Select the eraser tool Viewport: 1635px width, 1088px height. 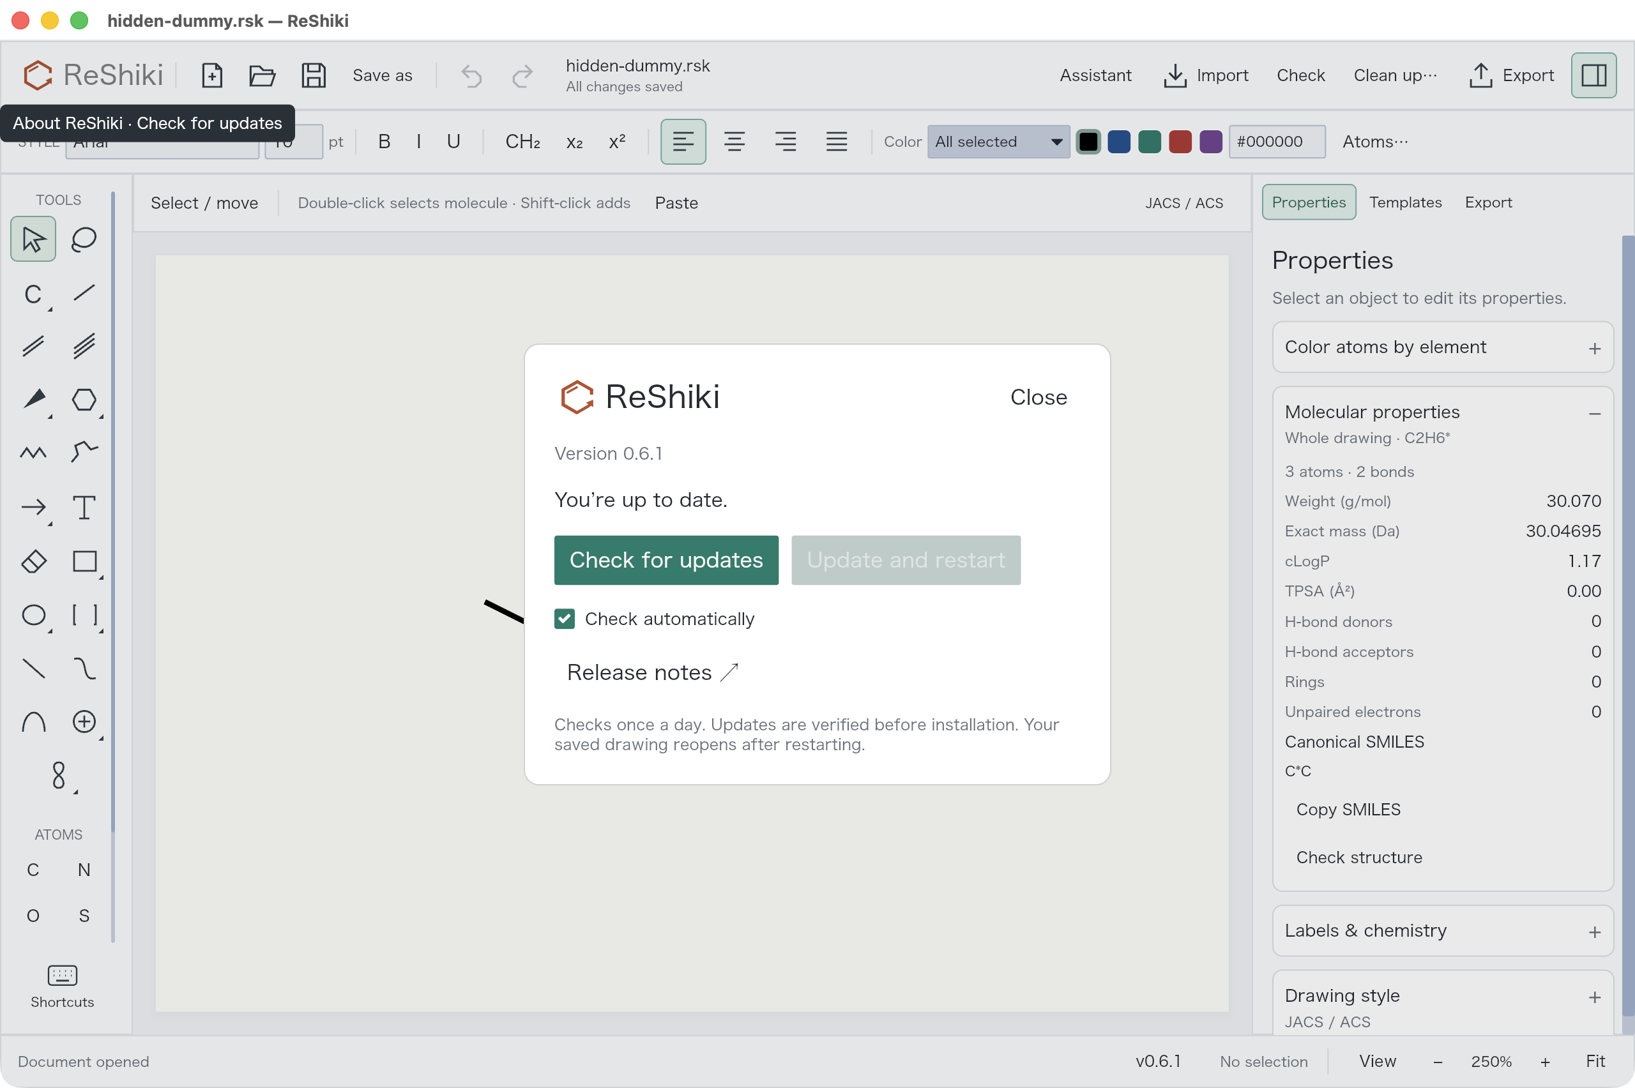point(33,561)
